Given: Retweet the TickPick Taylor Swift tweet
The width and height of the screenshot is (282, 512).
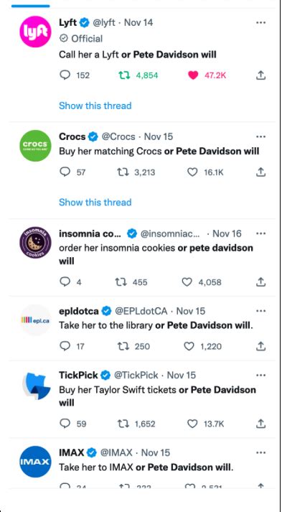Looking at the screenshot, I should pyautogui.click(x=123, y=424).
